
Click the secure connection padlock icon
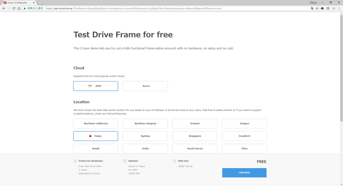25,8
